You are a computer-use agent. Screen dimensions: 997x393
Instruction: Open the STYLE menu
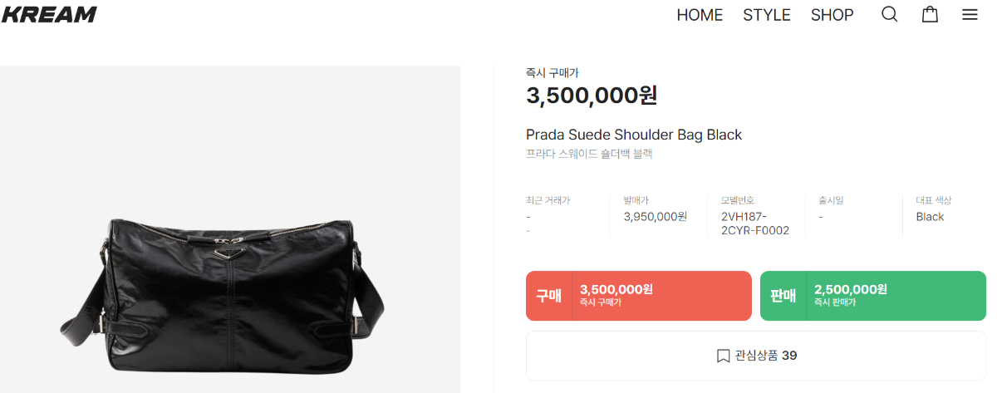coord(767,15)
